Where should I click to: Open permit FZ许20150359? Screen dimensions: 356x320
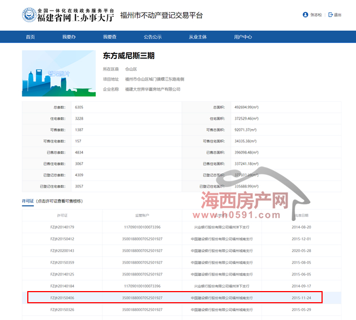[62, 263]
